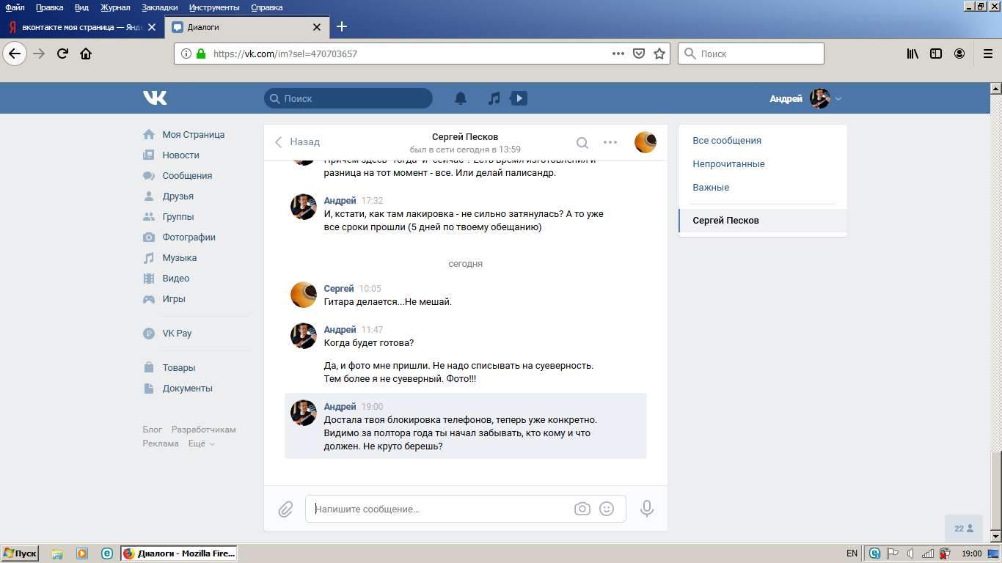Viewport: 1002px width, 563px height.
Task: Open the emoji smiley picker
Action: pyautogui.click(x=607, y=509)
